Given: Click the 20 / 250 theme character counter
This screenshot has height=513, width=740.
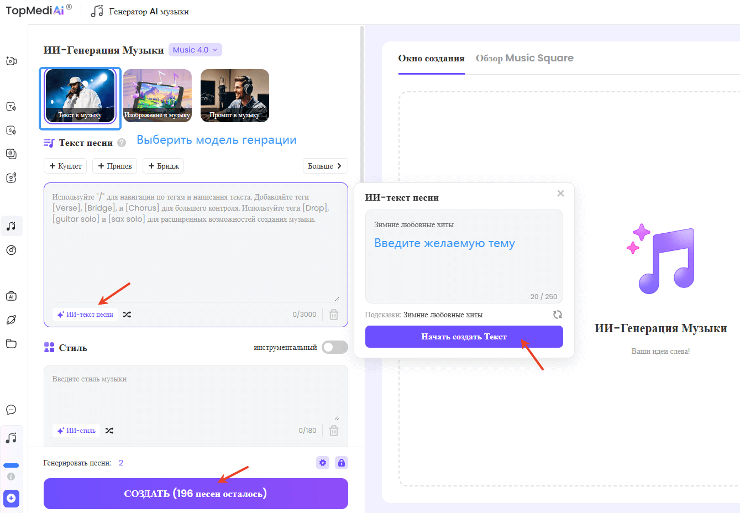Looking at the screenshot, I should click(x=544, y=297).
